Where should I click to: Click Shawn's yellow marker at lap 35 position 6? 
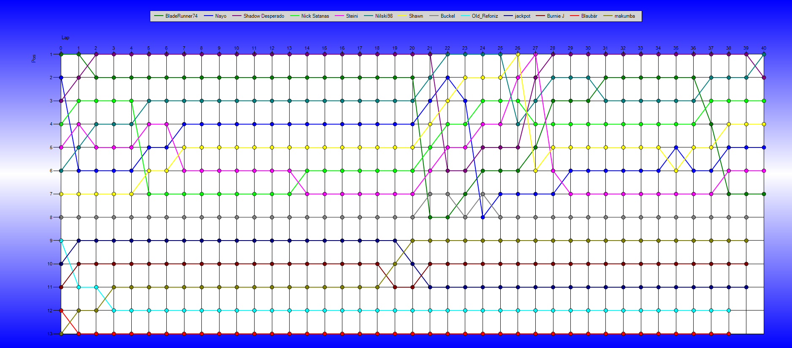tap(676, 171)
